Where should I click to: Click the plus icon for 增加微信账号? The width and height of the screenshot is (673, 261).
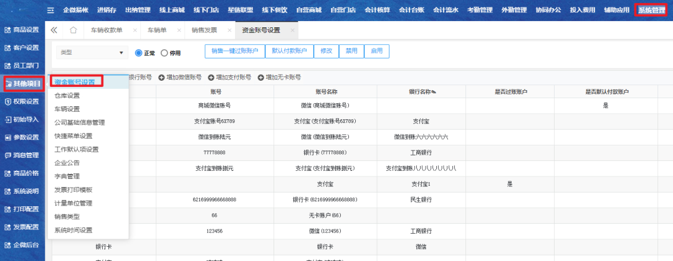161,78
